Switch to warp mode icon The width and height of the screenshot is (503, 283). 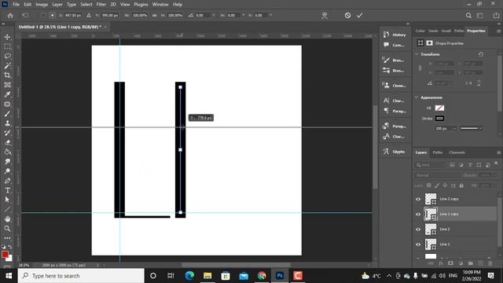click(325, 16)
